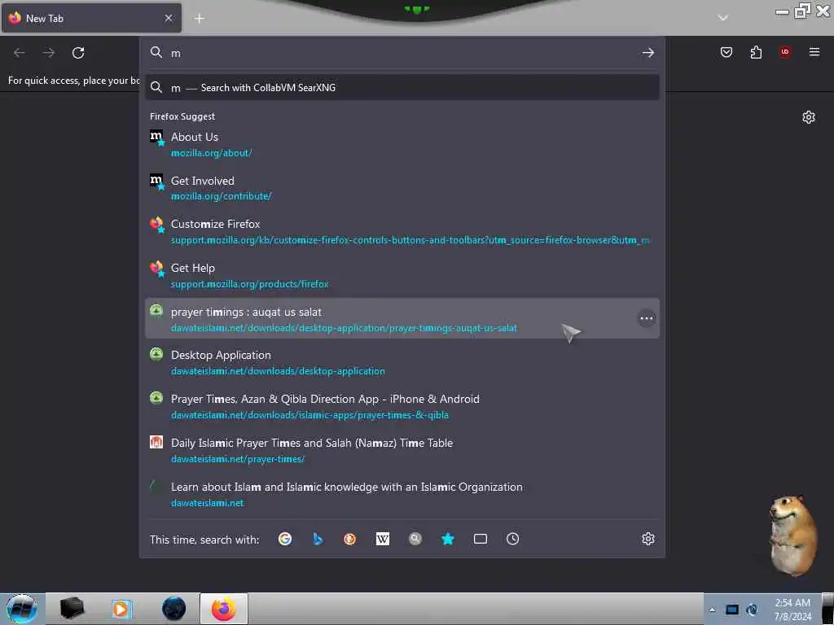The width and height of the screenshot is (834, 625).
Task: List all tabs dropdown chevron
Action: coord(723,18)
